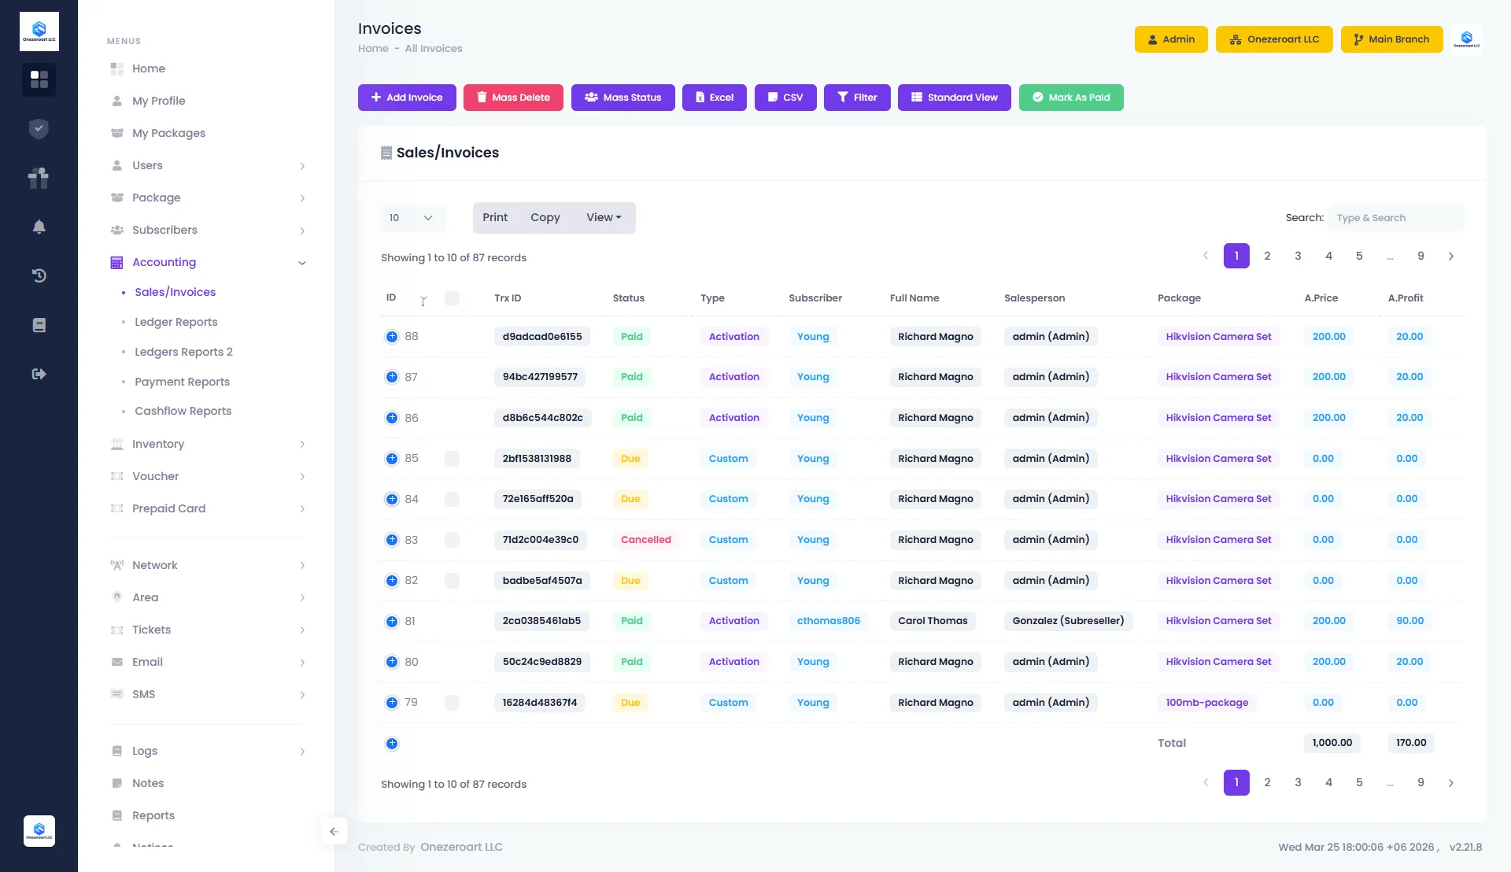Click the red Mass Delete button
The height and width of the screenshot is (872, 1511).
click(x=513, y=98)
